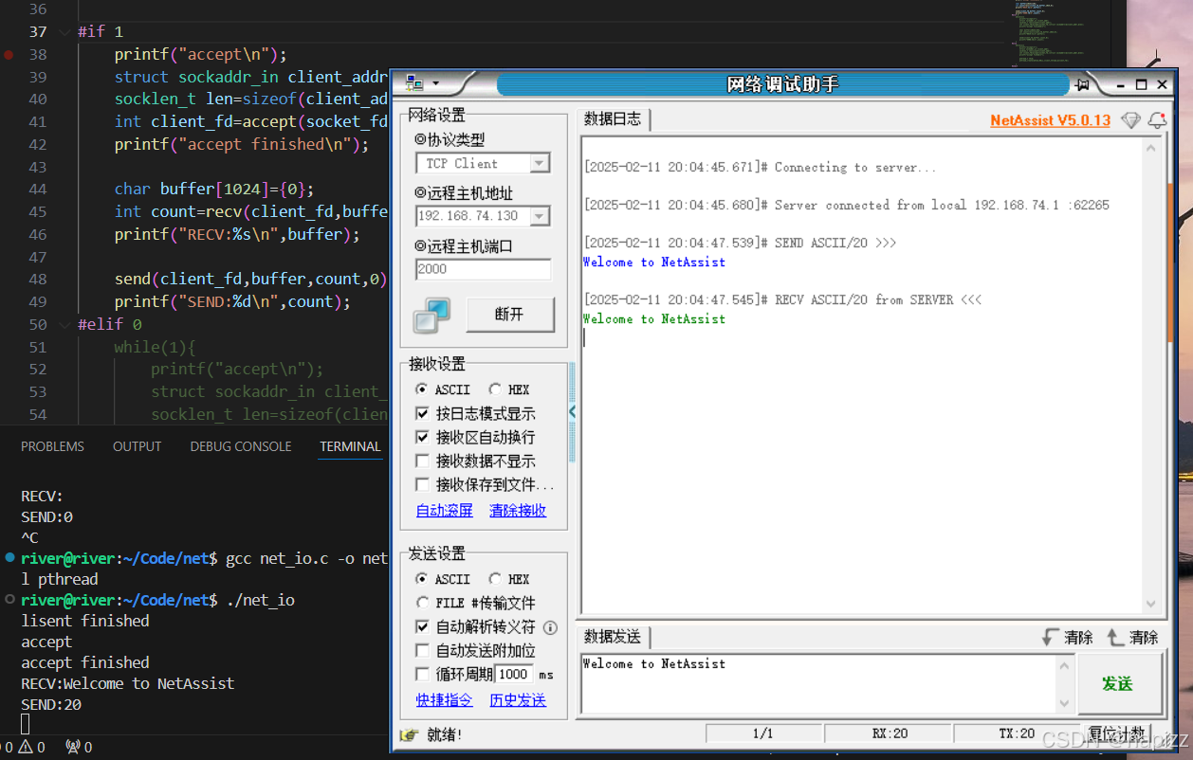Click 清除 with the downward-left arrow icon
Image resolution: width=1193 pixels, height=760 pixels.
1067,637
